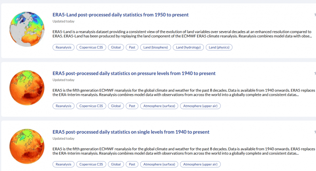Select the Land (hydrology) tag

(188, 47)
